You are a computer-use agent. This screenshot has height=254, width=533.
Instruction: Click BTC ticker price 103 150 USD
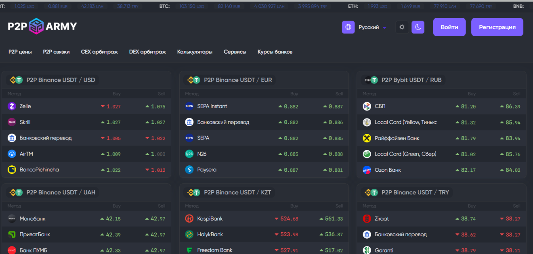coord(192,6)
